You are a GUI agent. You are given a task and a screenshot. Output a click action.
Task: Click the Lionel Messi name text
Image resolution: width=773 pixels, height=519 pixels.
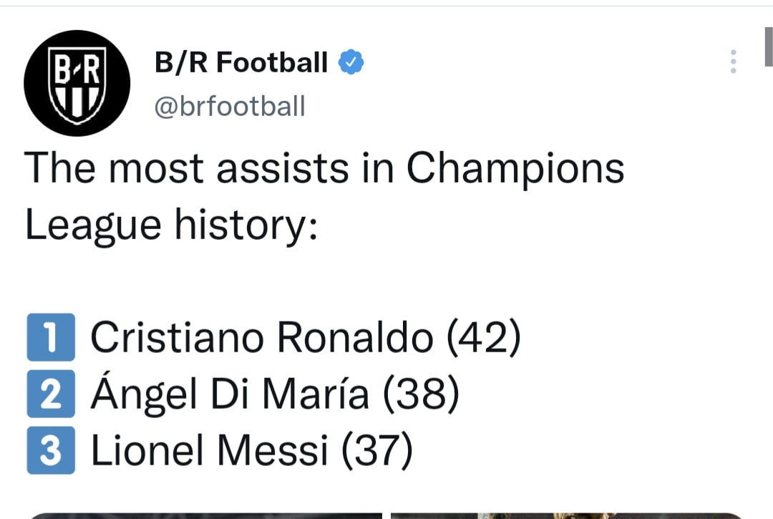pyautogui.click(x=209, y=451)
